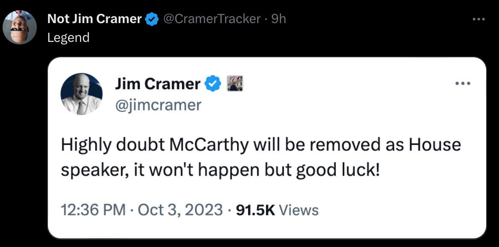Click Jim Cramer's round profile photo

click(81, 94)
